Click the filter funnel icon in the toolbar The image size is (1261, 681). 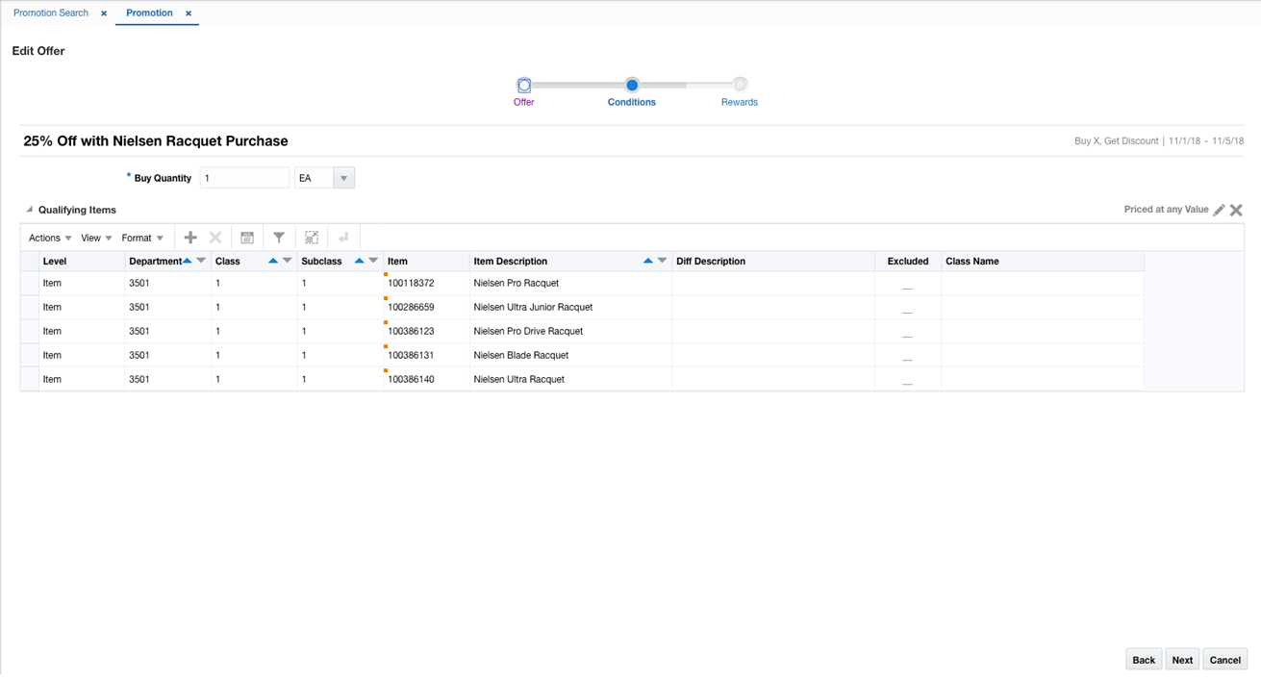(x=279, y=238)
